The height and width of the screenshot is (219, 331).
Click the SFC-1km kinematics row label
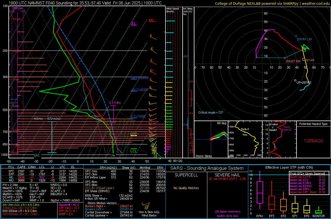[91, 171]
